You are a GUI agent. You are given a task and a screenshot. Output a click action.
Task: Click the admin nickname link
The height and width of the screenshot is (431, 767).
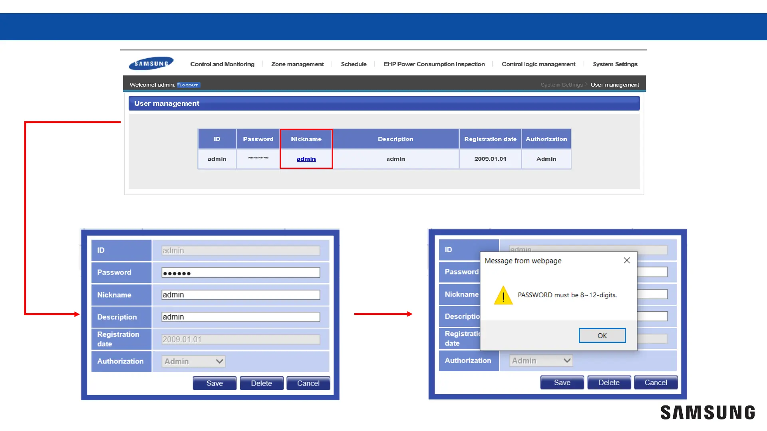pos(306,159)
